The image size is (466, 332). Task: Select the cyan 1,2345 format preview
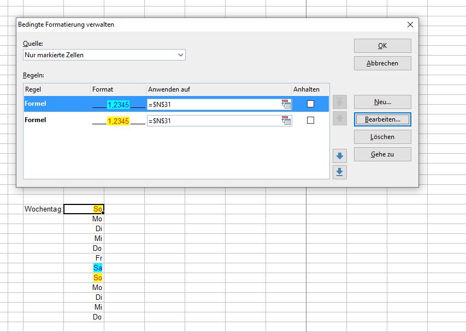click(x=119, y=104)
